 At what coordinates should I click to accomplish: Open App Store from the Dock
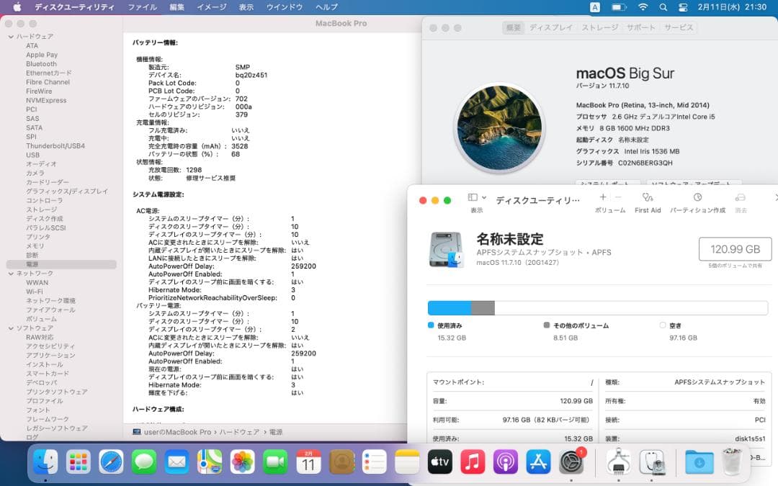click(538, 462)
